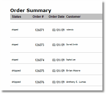Select order number 126075
Viewport: 106px width, 94px height.
click(39, 71)
